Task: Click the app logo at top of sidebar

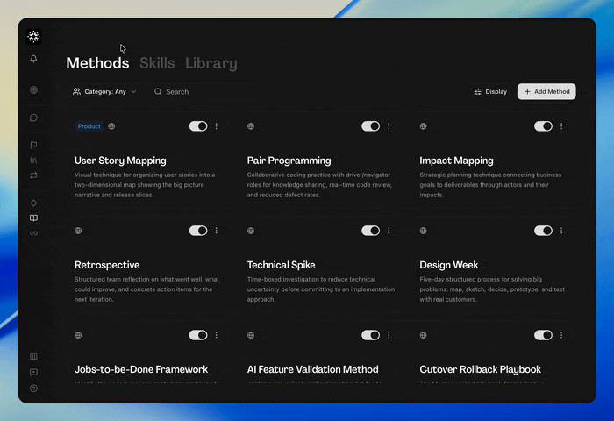Action: point(33,37)
